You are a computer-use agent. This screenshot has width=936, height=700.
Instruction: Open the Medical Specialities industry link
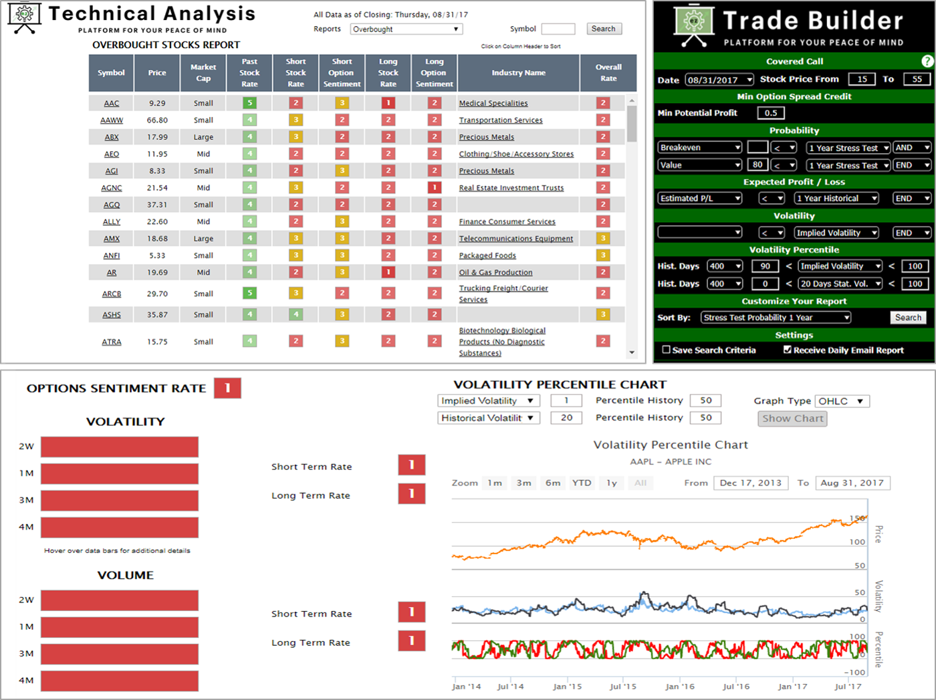(493, 104)
